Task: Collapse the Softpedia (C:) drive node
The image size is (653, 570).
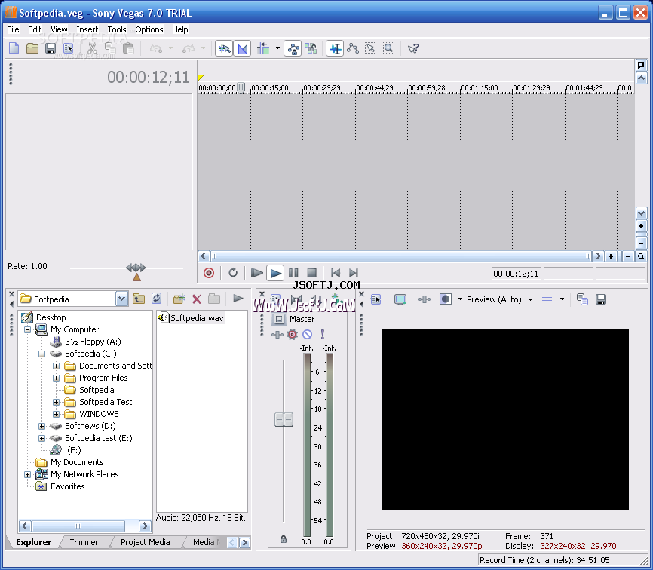Action: [x=41, y=354]
